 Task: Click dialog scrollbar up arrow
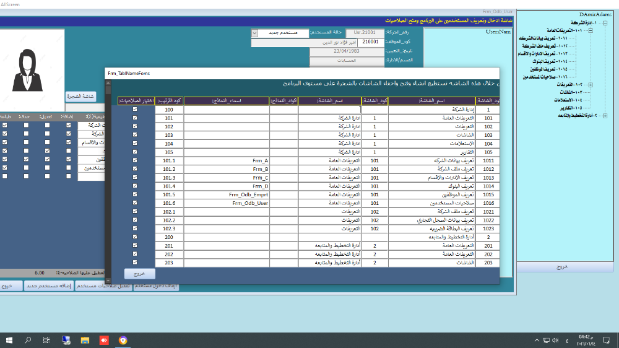click(108, 83)
